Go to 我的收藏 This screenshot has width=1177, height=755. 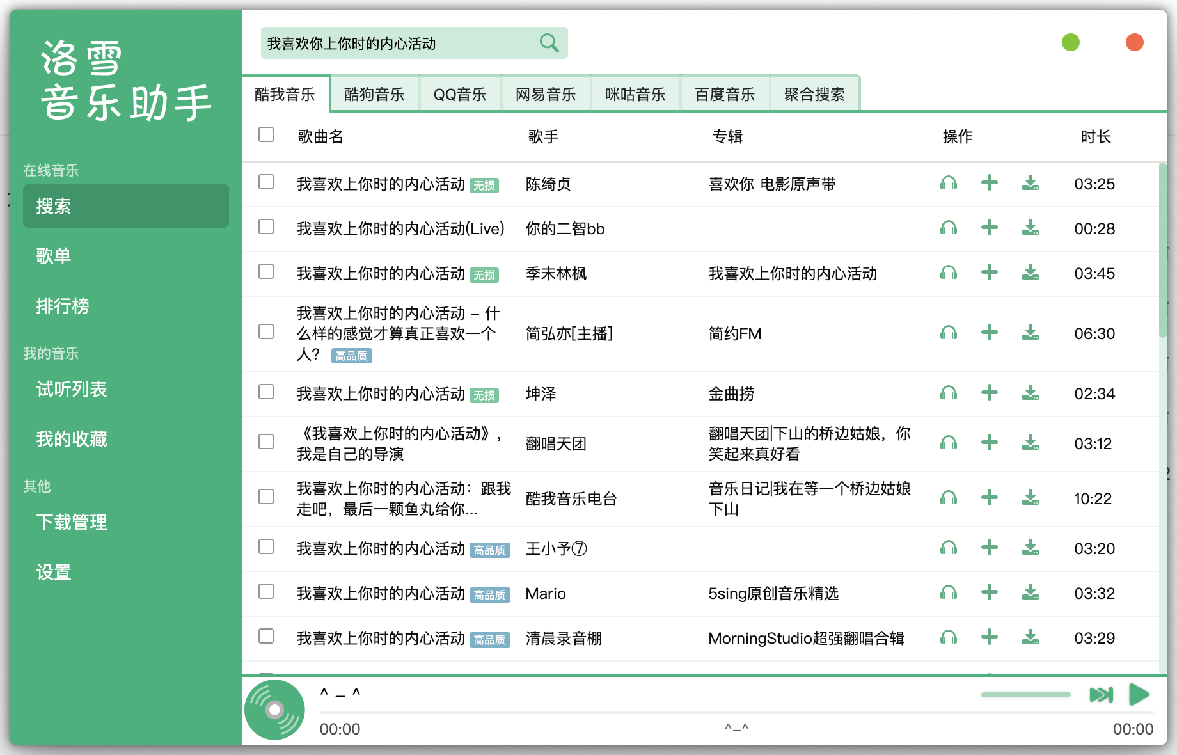71,439
